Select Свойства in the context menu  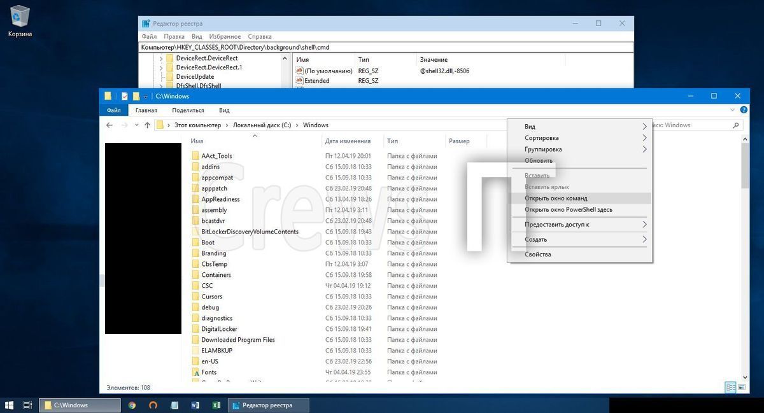(579, 255)
